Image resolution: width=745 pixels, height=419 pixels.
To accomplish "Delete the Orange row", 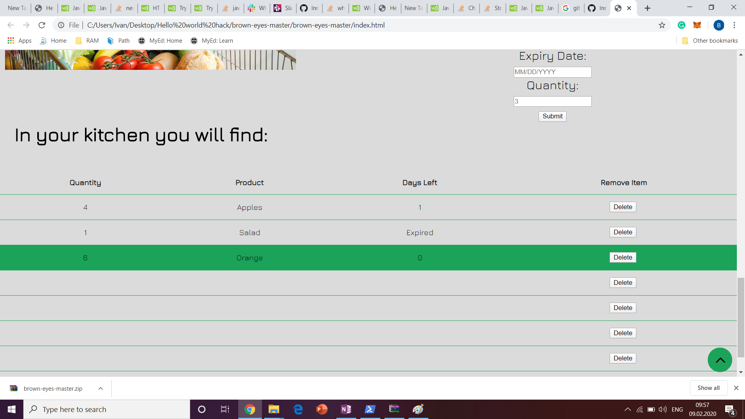I will [623, 258].
